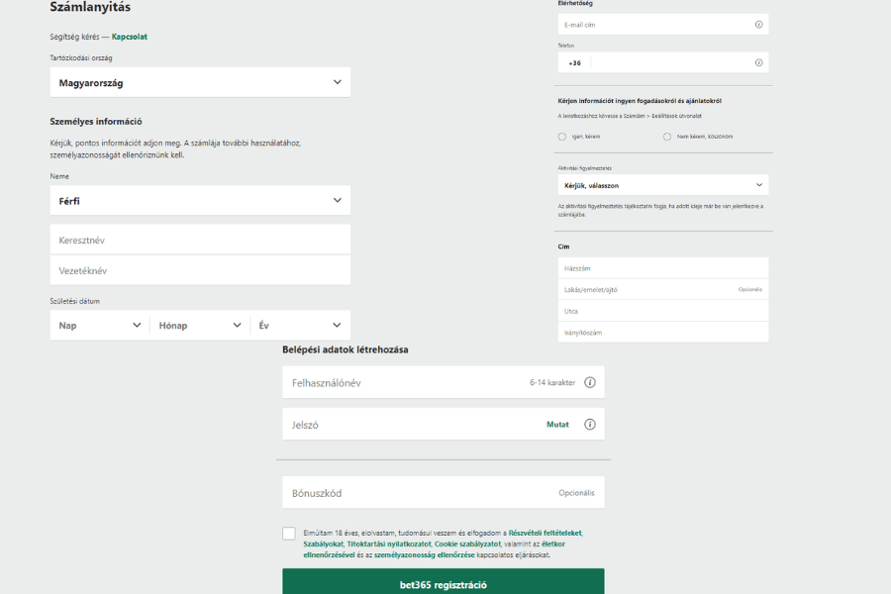This screenshot has height=594, width=891.
Task: Select the 'Igen, kérem' radio button
Action: coord(562,137)
